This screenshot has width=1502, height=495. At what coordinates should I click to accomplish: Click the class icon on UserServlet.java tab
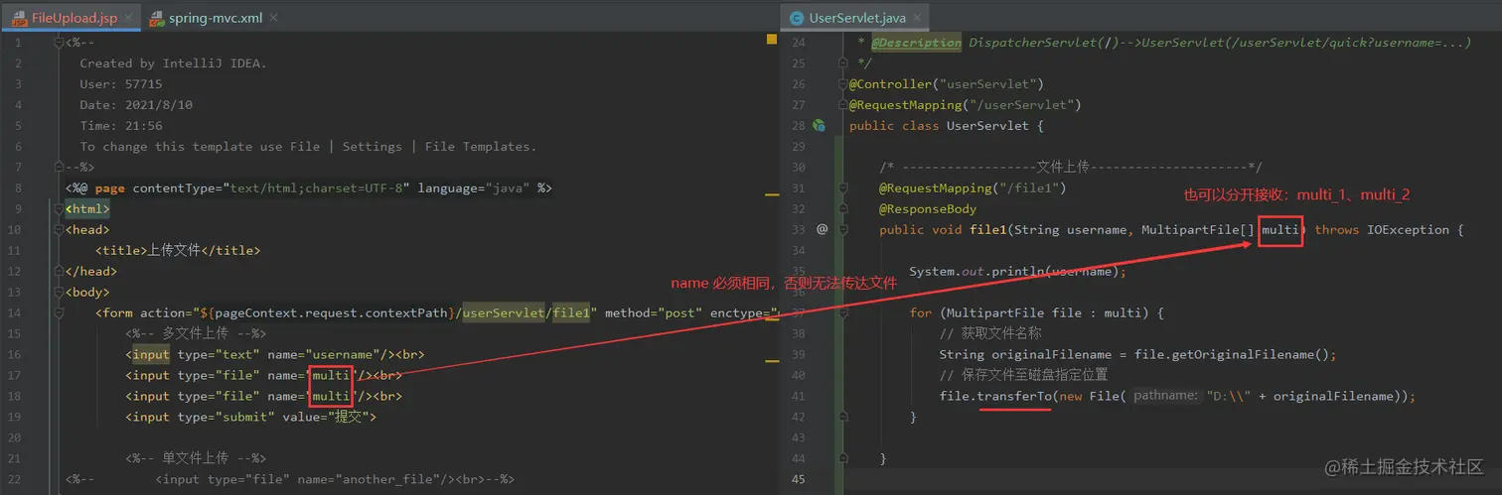(x=797, y=18)
